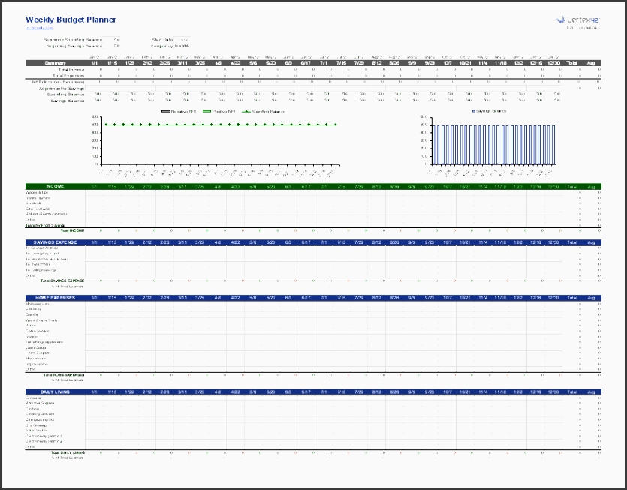627x490 pixels.
Task: Click the Transfer From Savings row label
Action: click(x=47, y=225)
